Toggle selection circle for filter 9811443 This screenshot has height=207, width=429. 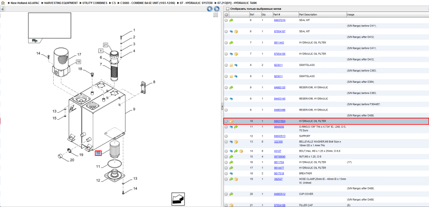point(226,43)
